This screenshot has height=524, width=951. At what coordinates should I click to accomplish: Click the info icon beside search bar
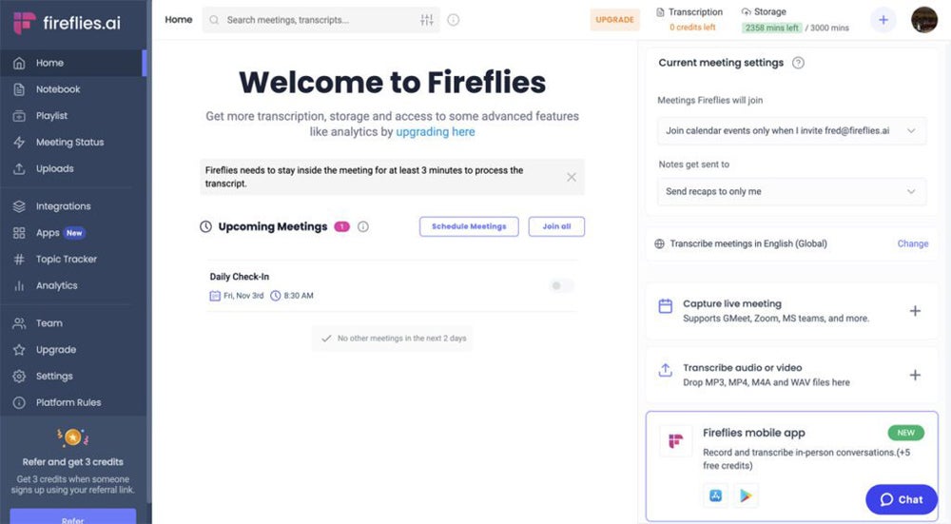coord(454,20)
